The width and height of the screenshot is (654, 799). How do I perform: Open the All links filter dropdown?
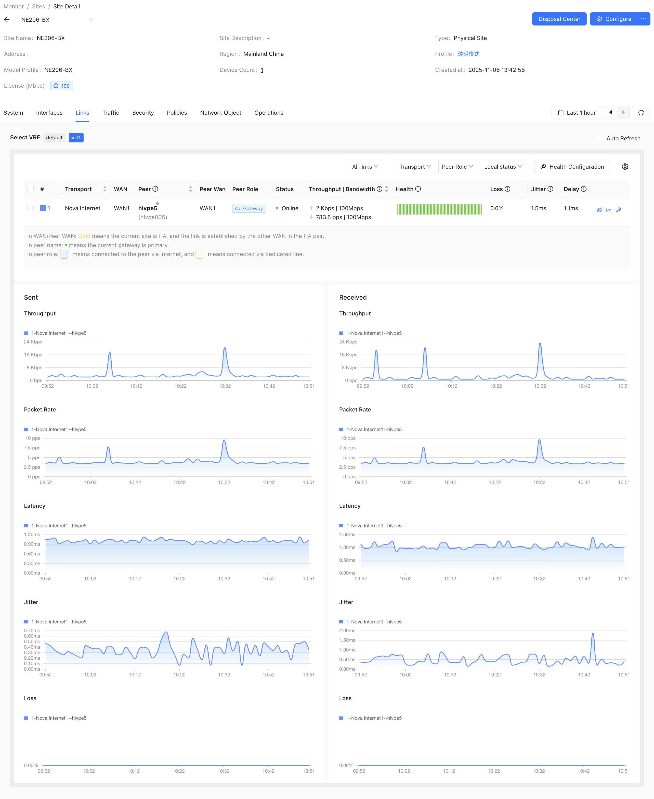364,166
